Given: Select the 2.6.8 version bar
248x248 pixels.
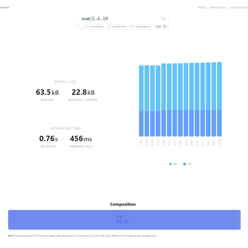Looking at the screenshot, I should pyautogui.click(x=208, y=100).
